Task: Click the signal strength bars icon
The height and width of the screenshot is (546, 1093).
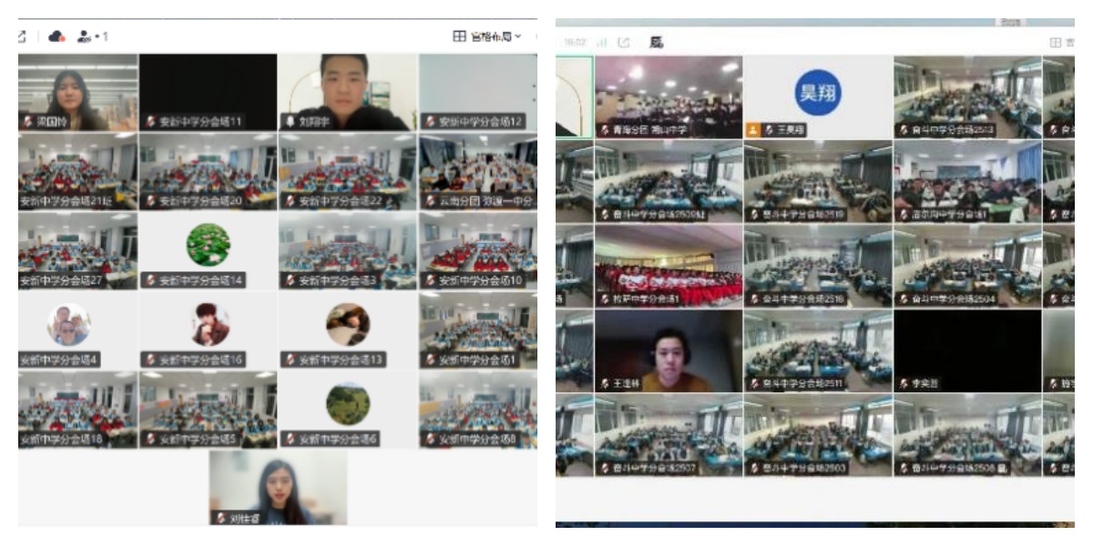Action: coord(601,42)
